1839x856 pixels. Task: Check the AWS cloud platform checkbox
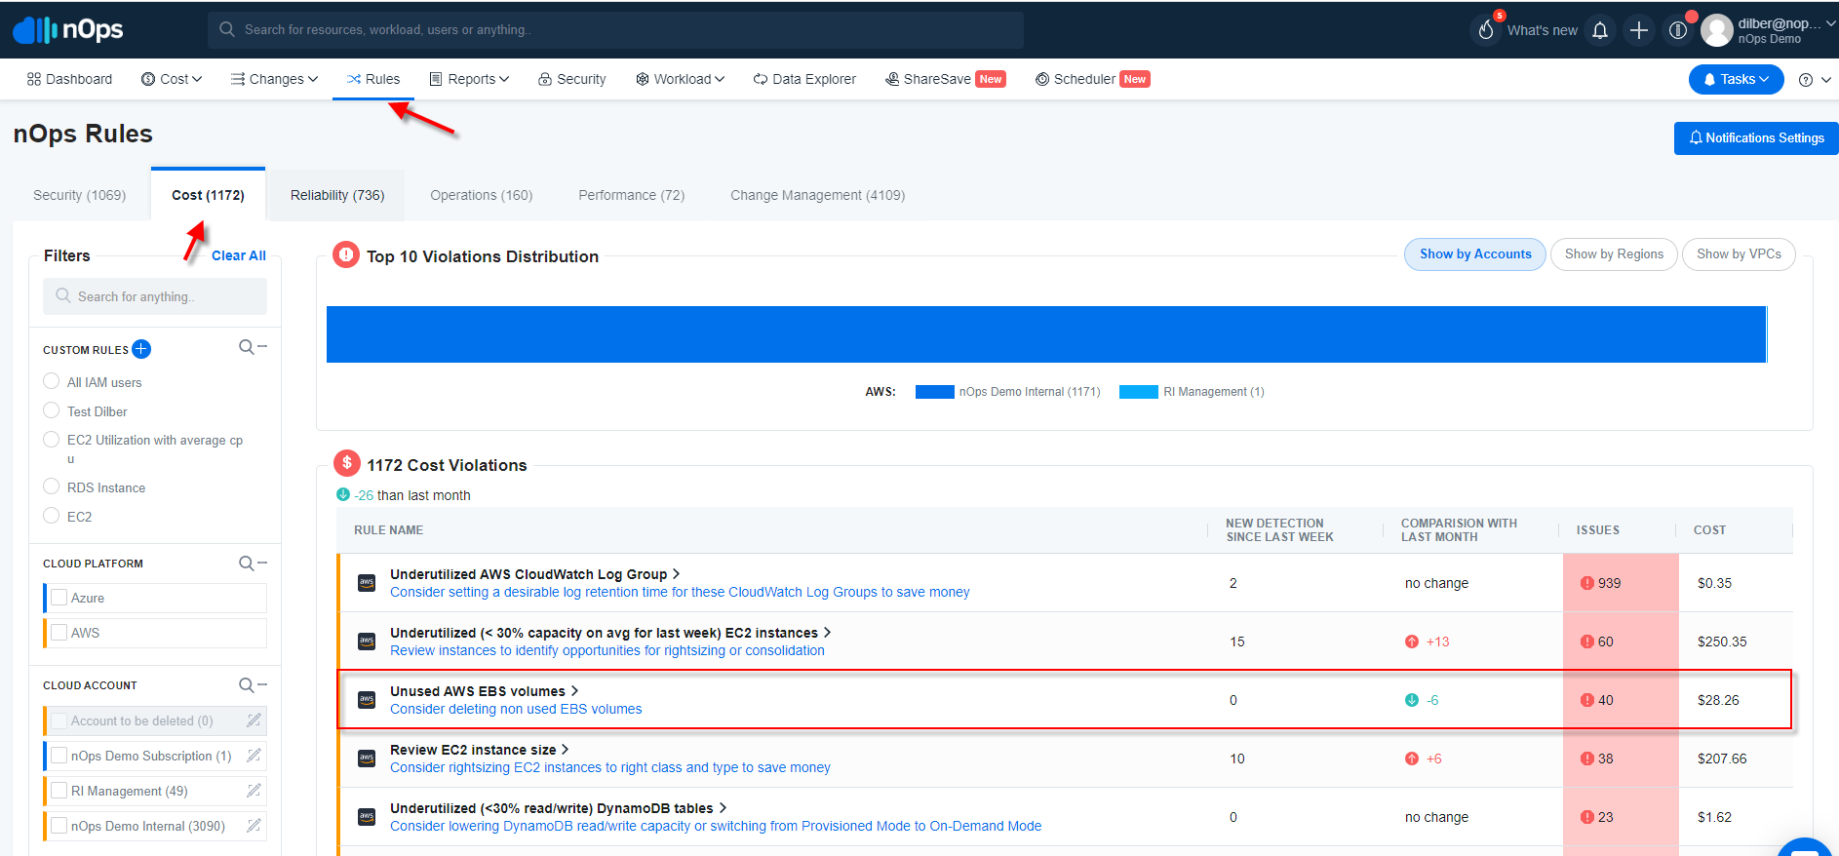click(x=59, y=633)
